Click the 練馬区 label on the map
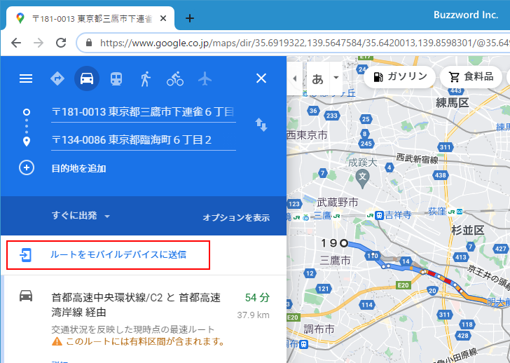510x363 pixels. (453, 103)
